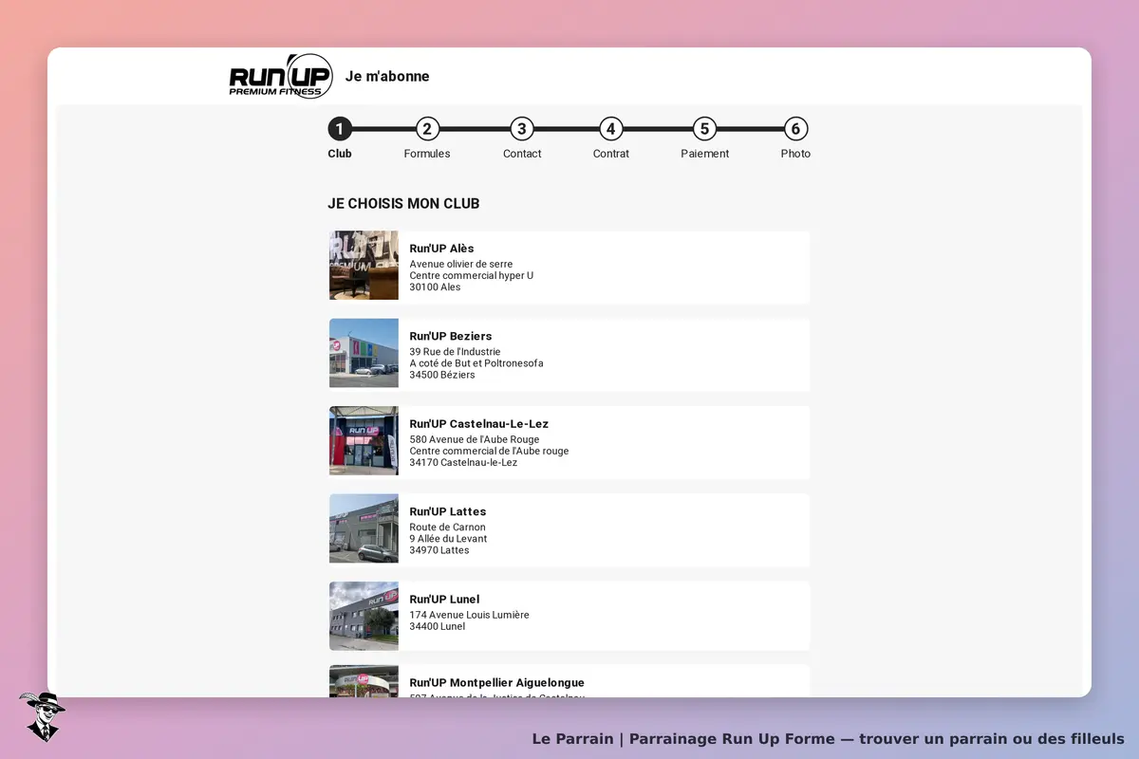Click the Club step label
Image resolution: width=1139 pixels, height=759 pixels.
pos(340,154)
